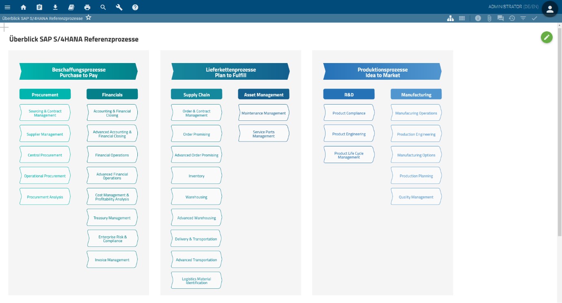
Task: Open Advanced Warehousing process
Action: click(x=197, y=218)
